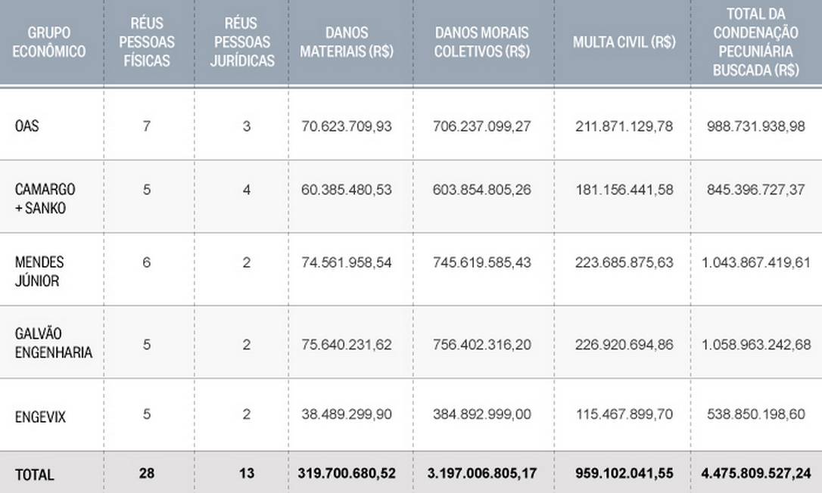Click Engevix civil fine 115.467.899,70
Image resolution: width=822 pixels, height=493 pixels.
click(x=624, y=416)
